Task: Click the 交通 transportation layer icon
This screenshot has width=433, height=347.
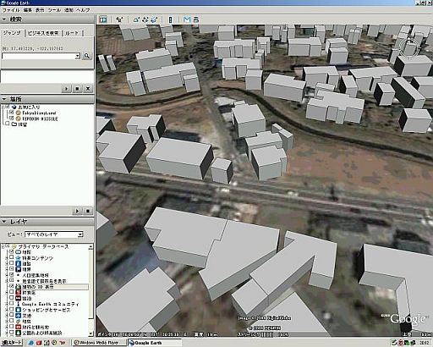Action: 18,316
